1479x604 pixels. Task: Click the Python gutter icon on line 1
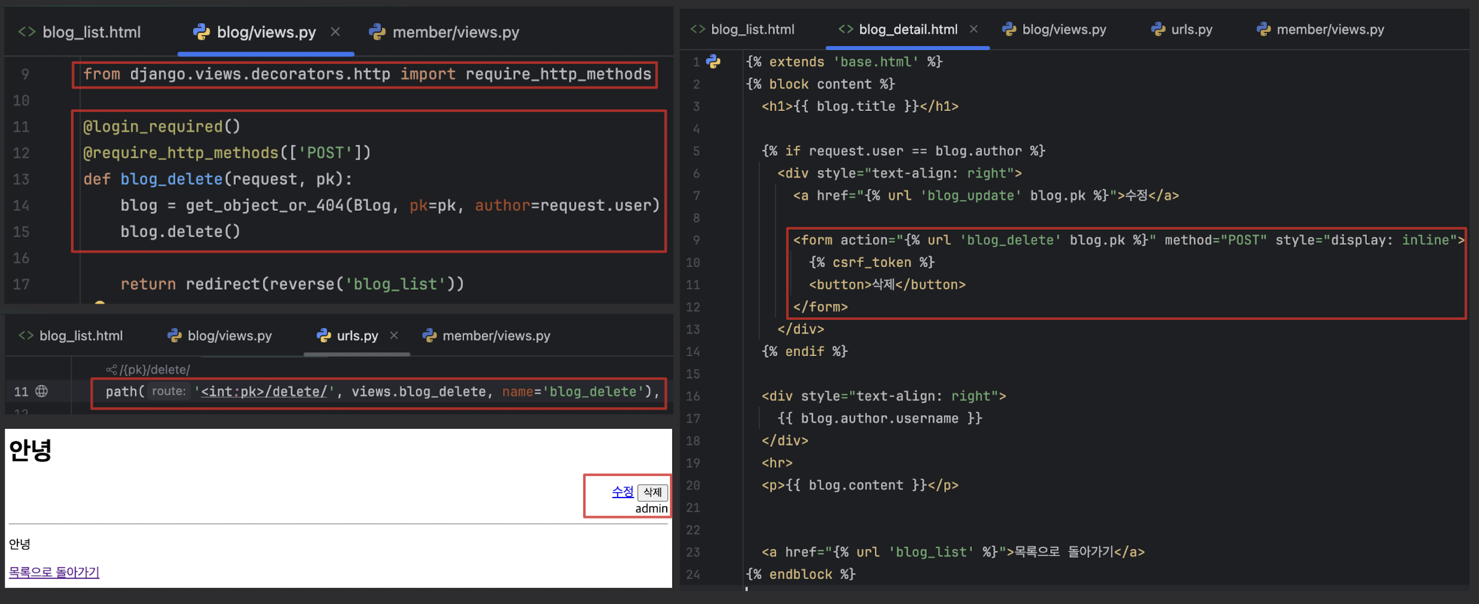click(x=713, y=61)
